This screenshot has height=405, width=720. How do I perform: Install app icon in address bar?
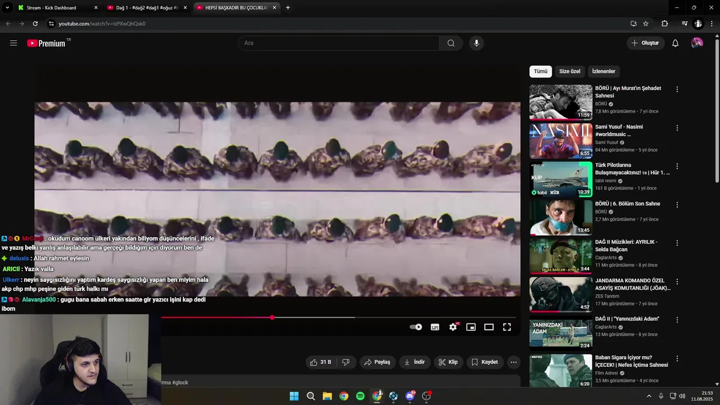(633, 24)
